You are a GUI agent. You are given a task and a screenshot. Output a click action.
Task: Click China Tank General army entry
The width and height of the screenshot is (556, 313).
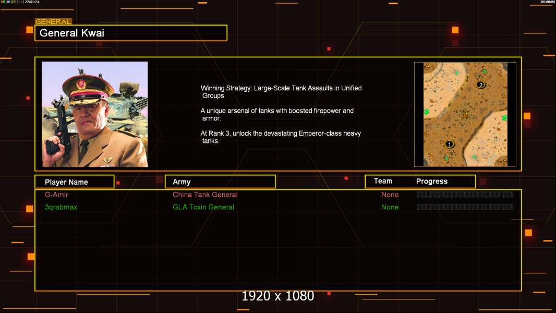205,195
